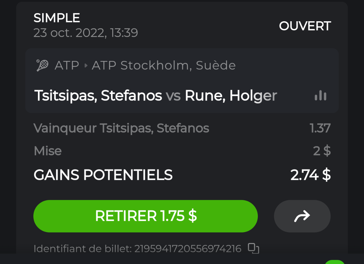Click the tennis racket sport icon
The width and height of the screenshot is (364, 264).
pos(42,65)
